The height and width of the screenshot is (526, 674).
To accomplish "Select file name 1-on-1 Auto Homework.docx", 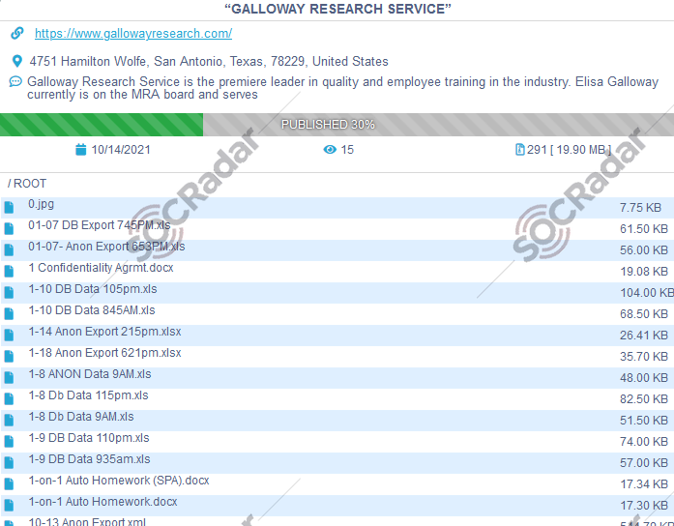I will point(103,502).
